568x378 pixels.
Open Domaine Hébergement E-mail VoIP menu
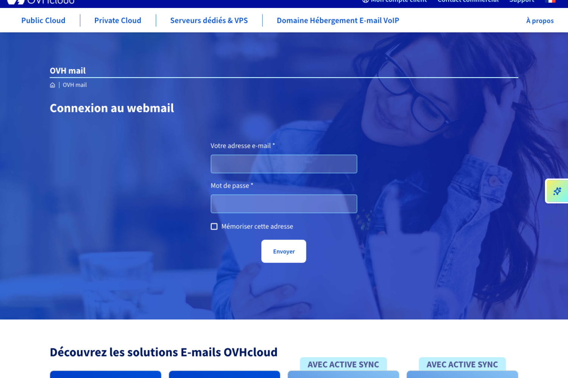(x=338, y=20)
